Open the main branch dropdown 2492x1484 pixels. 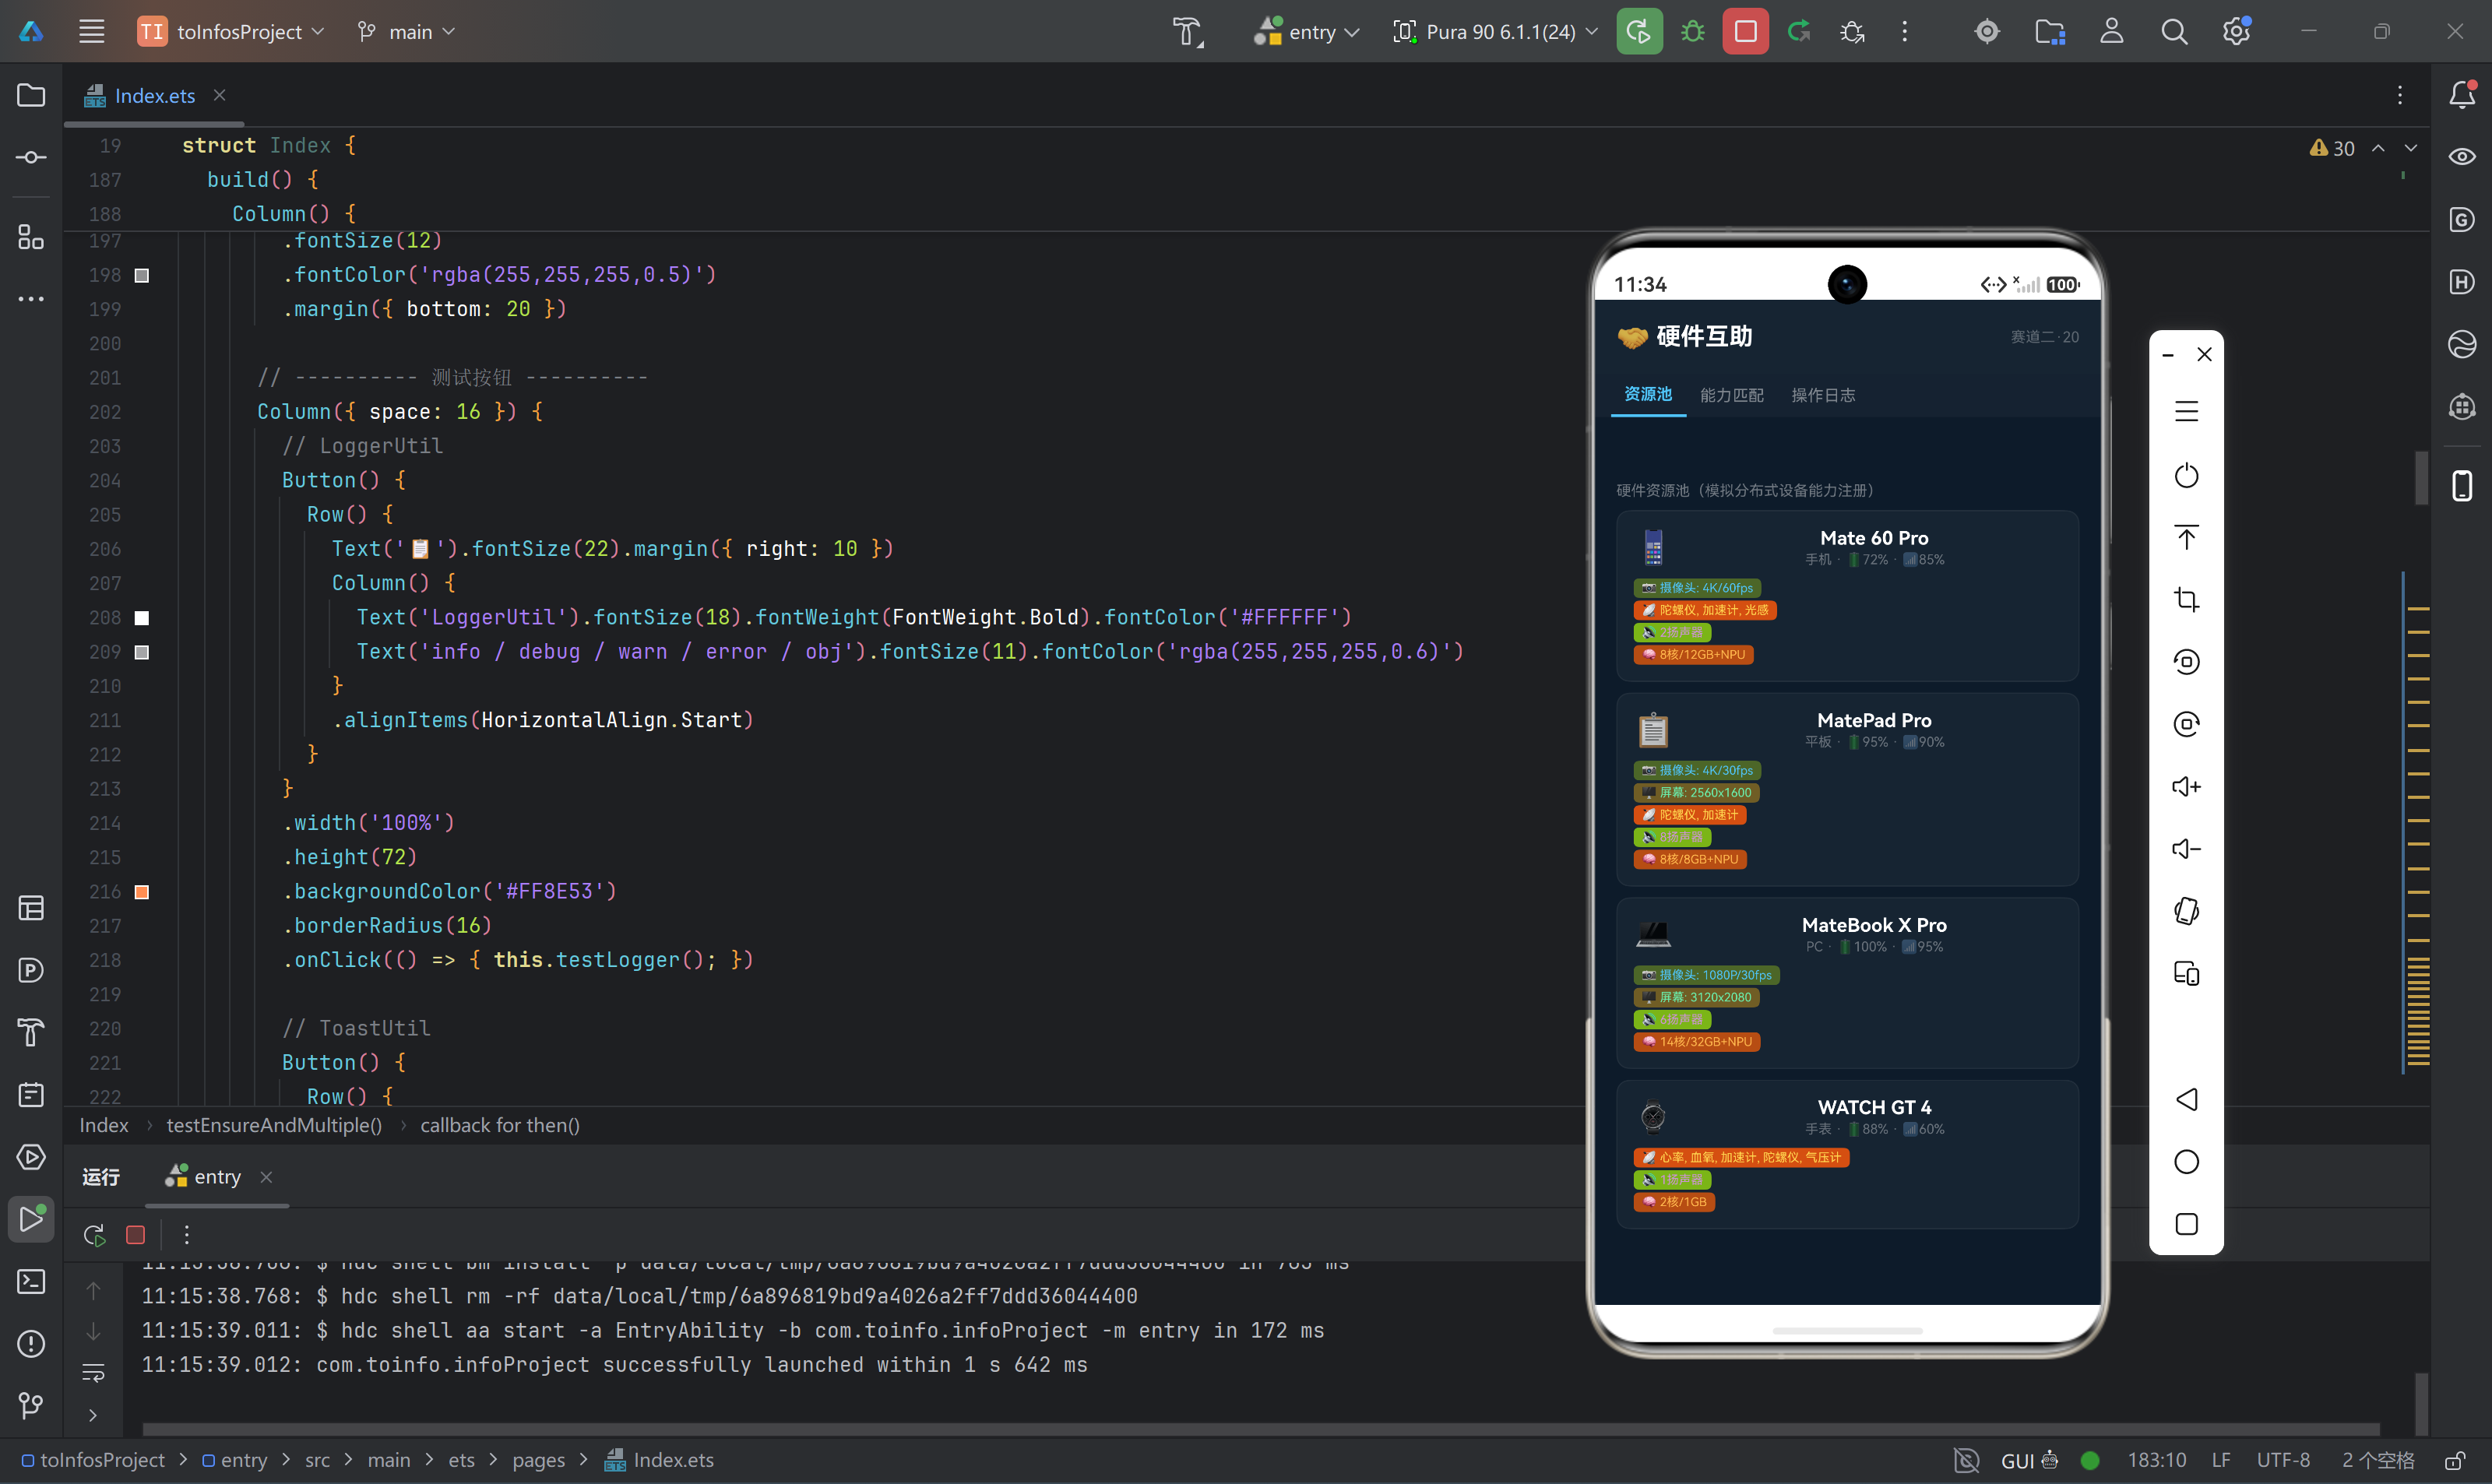(x=406, y=32)
